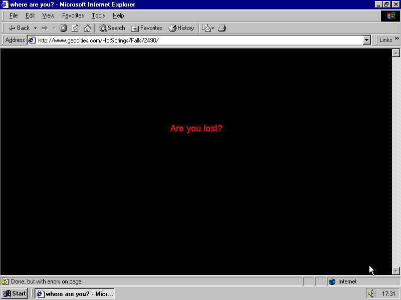Open the Tools menu
The height and width of the screenshot is (300, 401).
pyautogui.click(x=98, y=15)
